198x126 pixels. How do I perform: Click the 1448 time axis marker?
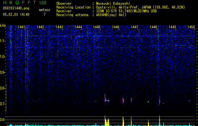click(x=153, y=27)
